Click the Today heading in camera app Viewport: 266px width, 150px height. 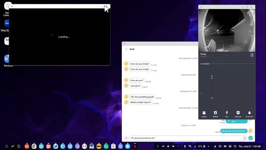pos(203,54)
